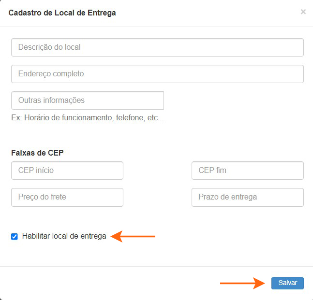Focus the Descrição do local field

tap(157, 47)
